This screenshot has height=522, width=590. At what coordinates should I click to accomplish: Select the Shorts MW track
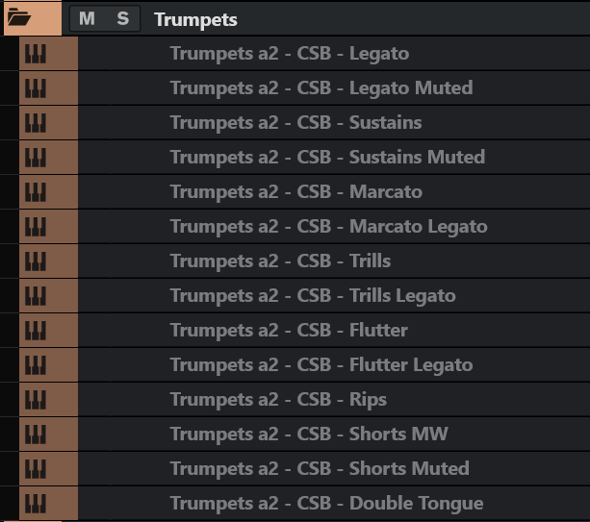309,435
